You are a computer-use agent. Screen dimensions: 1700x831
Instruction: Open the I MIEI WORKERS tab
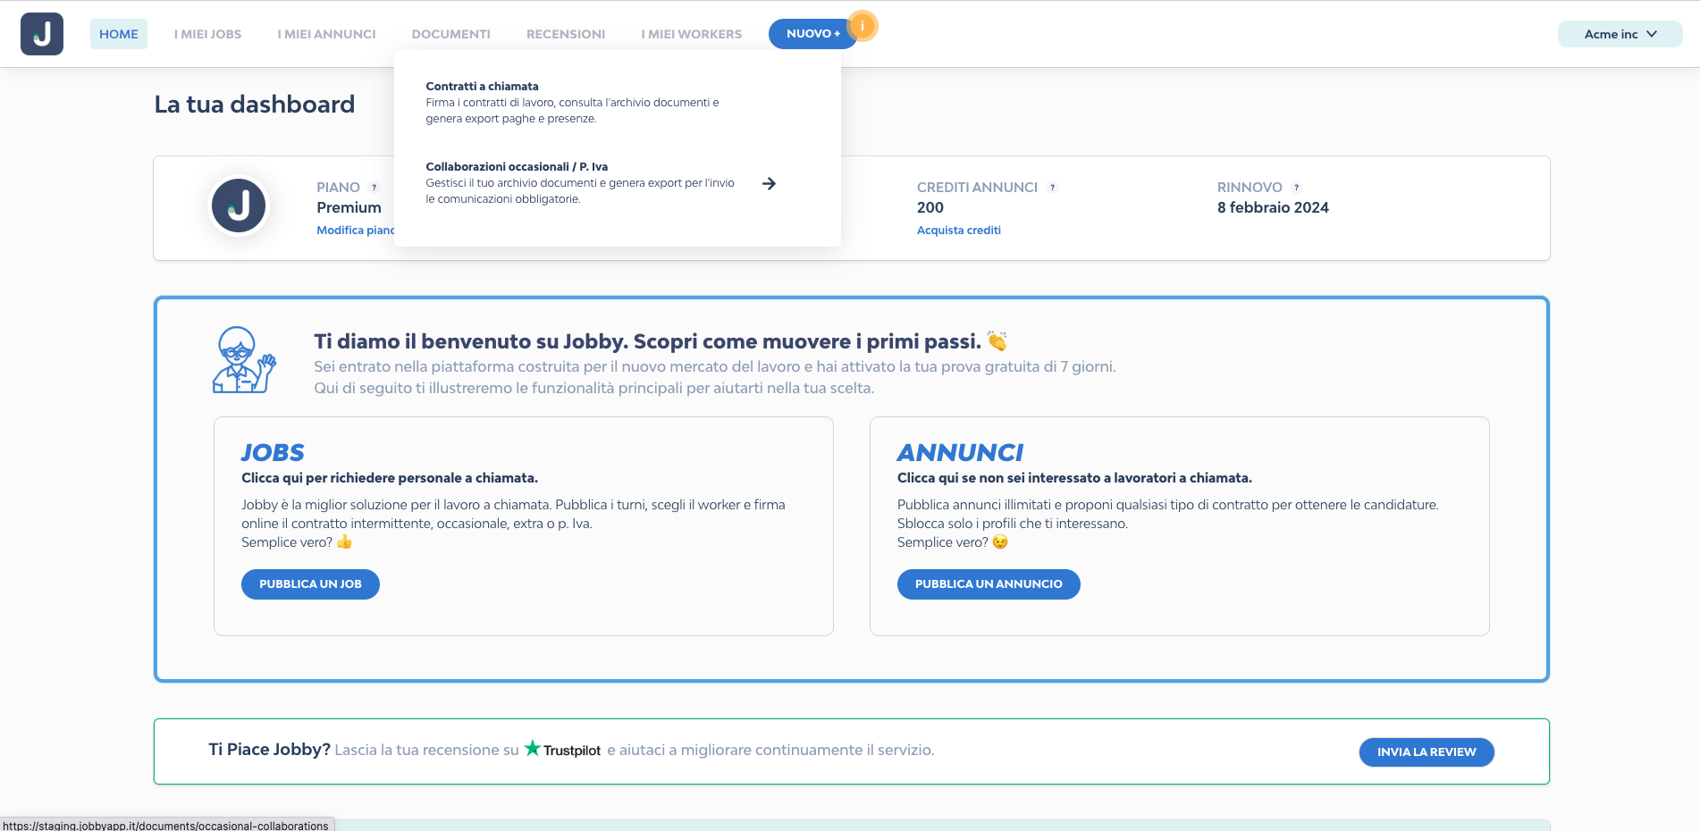tap(692, 34)
